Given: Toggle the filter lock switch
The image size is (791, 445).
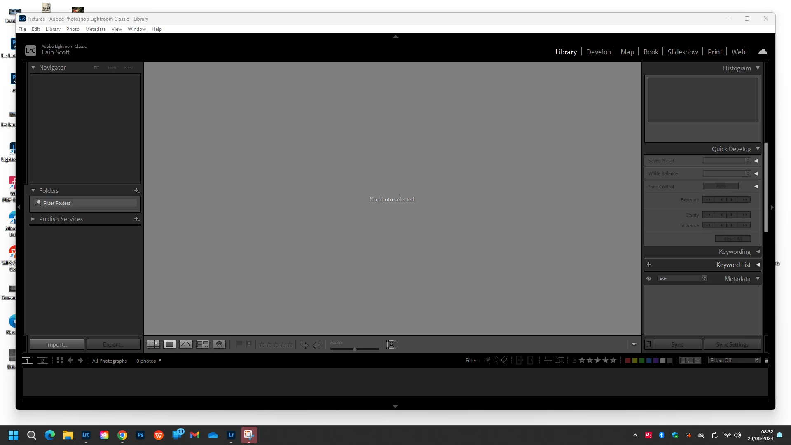Looking at the screenshot, I should 767,361.
